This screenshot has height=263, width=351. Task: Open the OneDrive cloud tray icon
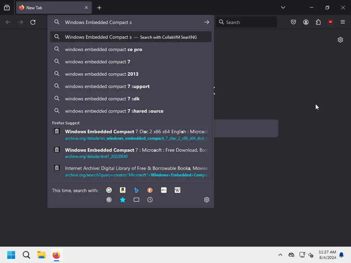(x=291, y=255)
